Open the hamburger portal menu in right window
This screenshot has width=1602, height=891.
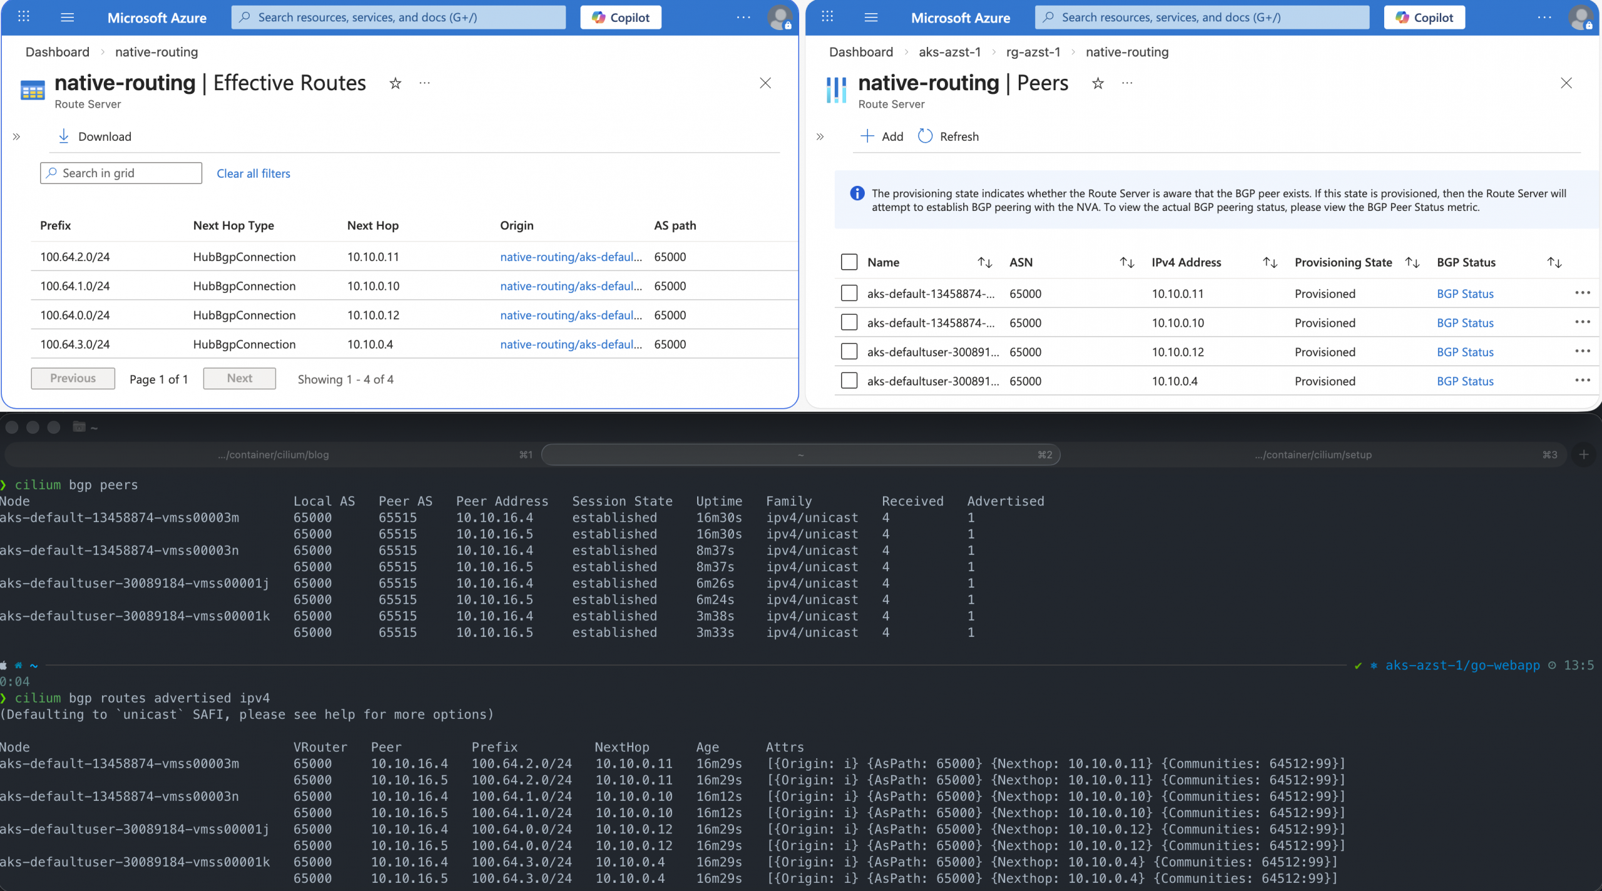coord(870,17)
